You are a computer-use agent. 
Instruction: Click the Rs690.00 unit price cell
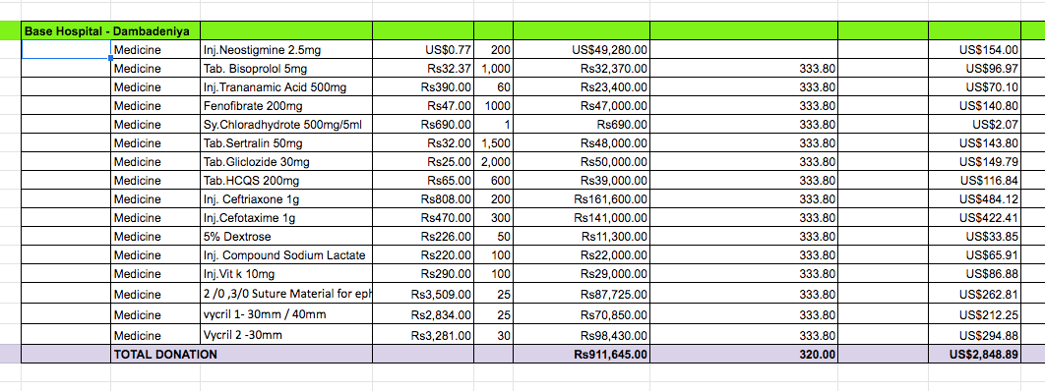tap(423, 124)
